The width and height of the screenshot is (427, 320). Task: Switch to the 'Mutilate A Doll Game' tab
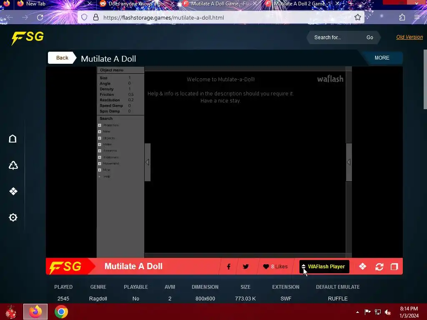[x=220, y=3]
